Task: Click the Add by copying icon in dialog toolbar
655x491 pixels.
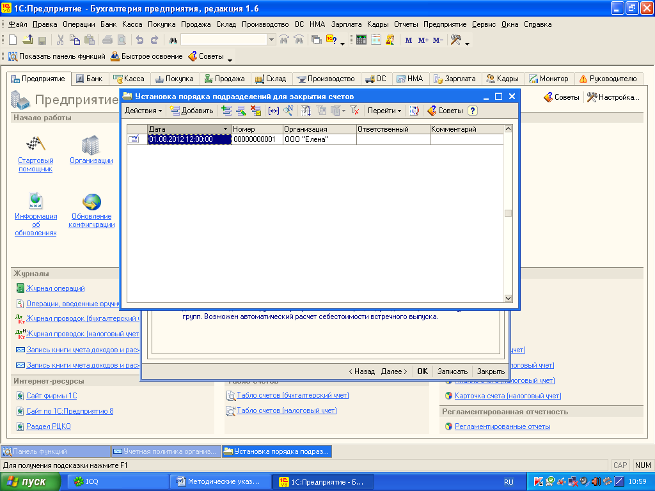Action: pos(226,111)
